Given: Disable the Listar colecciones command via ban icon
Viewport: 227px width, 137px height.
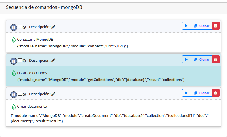Looking at the screenshot, I should 24,61.
